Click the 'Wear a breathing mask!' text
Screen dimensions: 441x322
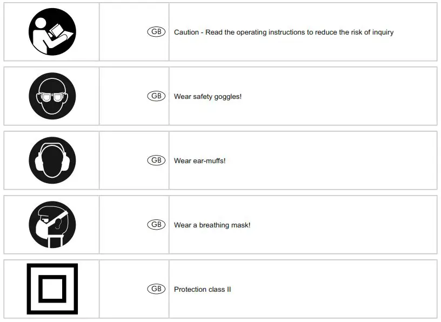pyautogui.click(x=212, y=225)
